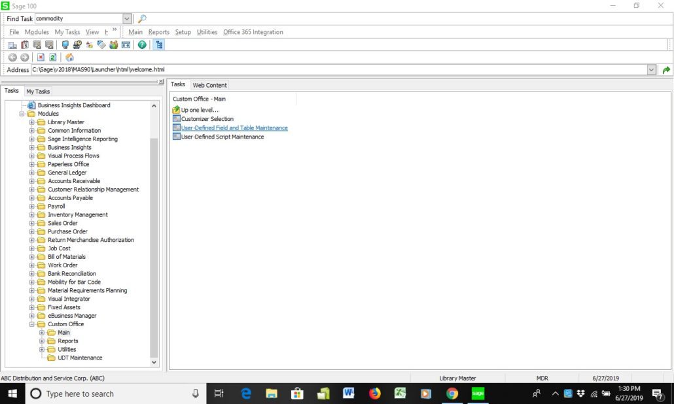This screenshot has width=674, height=404.
Task: Click the Home page toolbar icon
Action: [69, 58]
